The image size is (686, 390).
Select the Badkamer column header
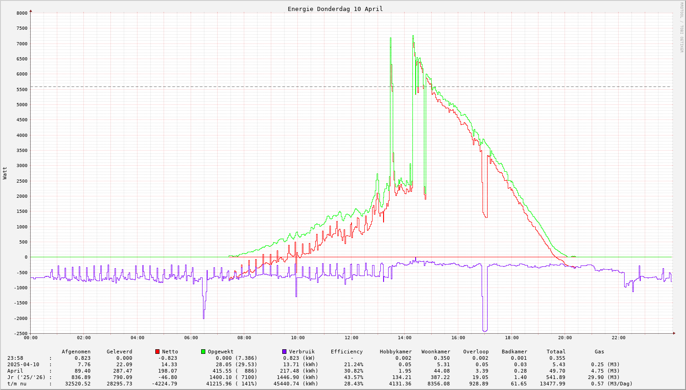coord(514,352)
